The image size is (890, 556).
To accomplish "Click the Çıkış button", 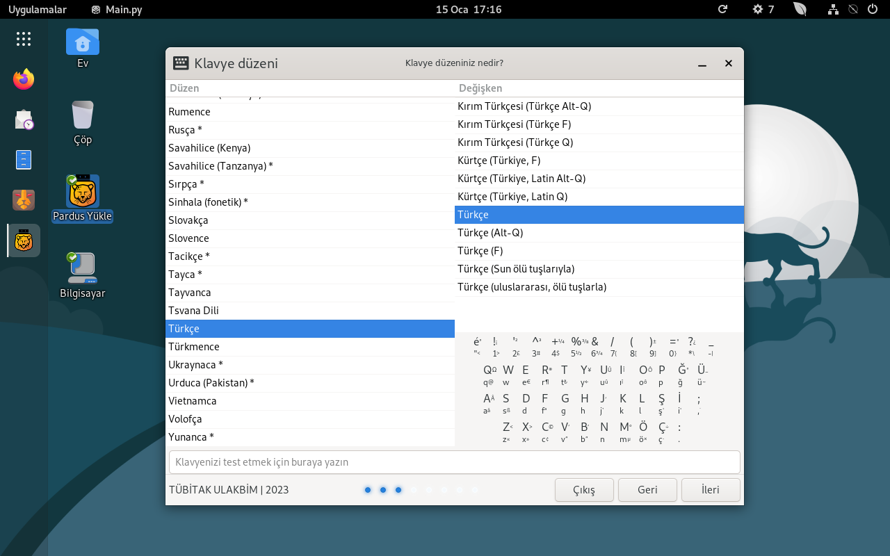I will click(584, 490).
